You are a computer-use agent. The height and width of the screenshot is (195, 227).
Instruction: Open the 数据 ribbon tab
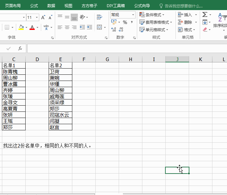pos(51,6)
